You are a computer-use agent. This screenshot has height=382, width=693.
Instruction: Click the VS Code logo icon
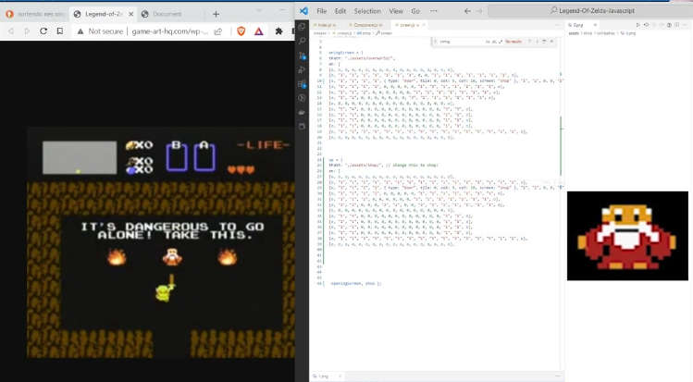[x=303, y=10]
